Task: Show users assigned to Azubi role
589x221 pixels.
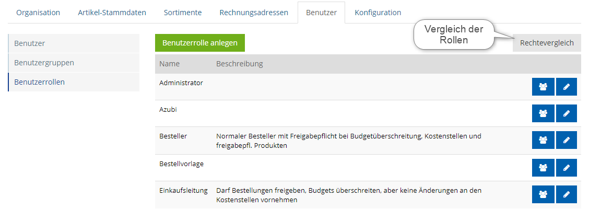Action: click(x=543, y=113)
